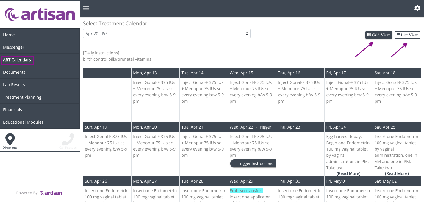
Task: Expand Read More on Sat, Apr 25
Action: (397, 173)
